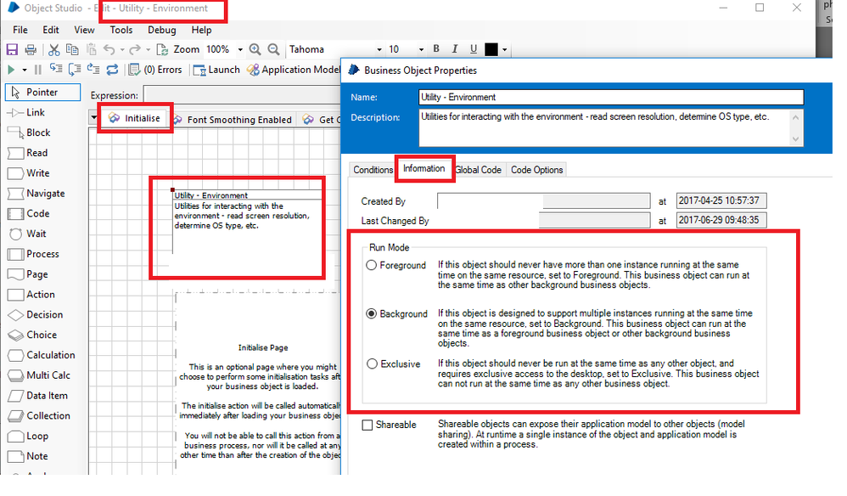Click the Save icon in the toolbar
Image resolution: width=847 pixels, height=496 pixels.
[12, 50]
